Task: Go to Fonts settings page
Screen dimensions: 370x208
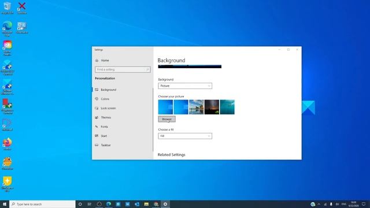Action: click(x=104, y=127)
